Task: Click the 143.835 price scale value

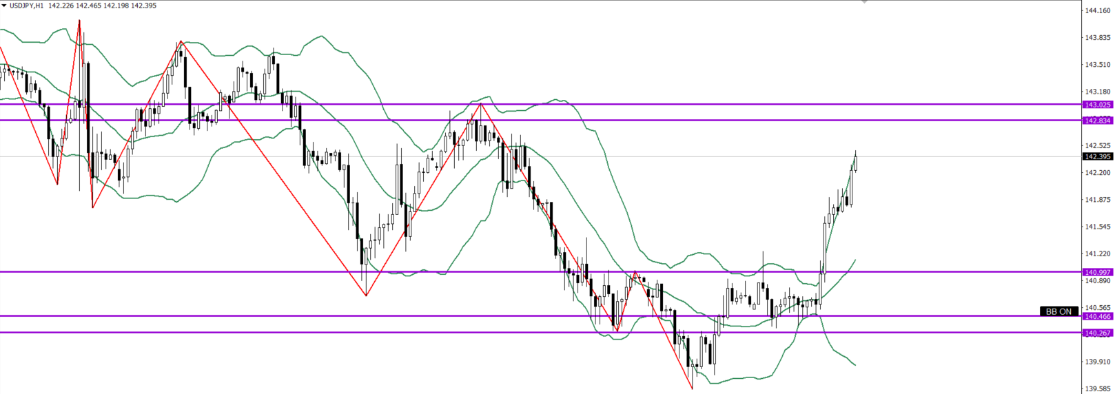Action: click(1097, 37)
